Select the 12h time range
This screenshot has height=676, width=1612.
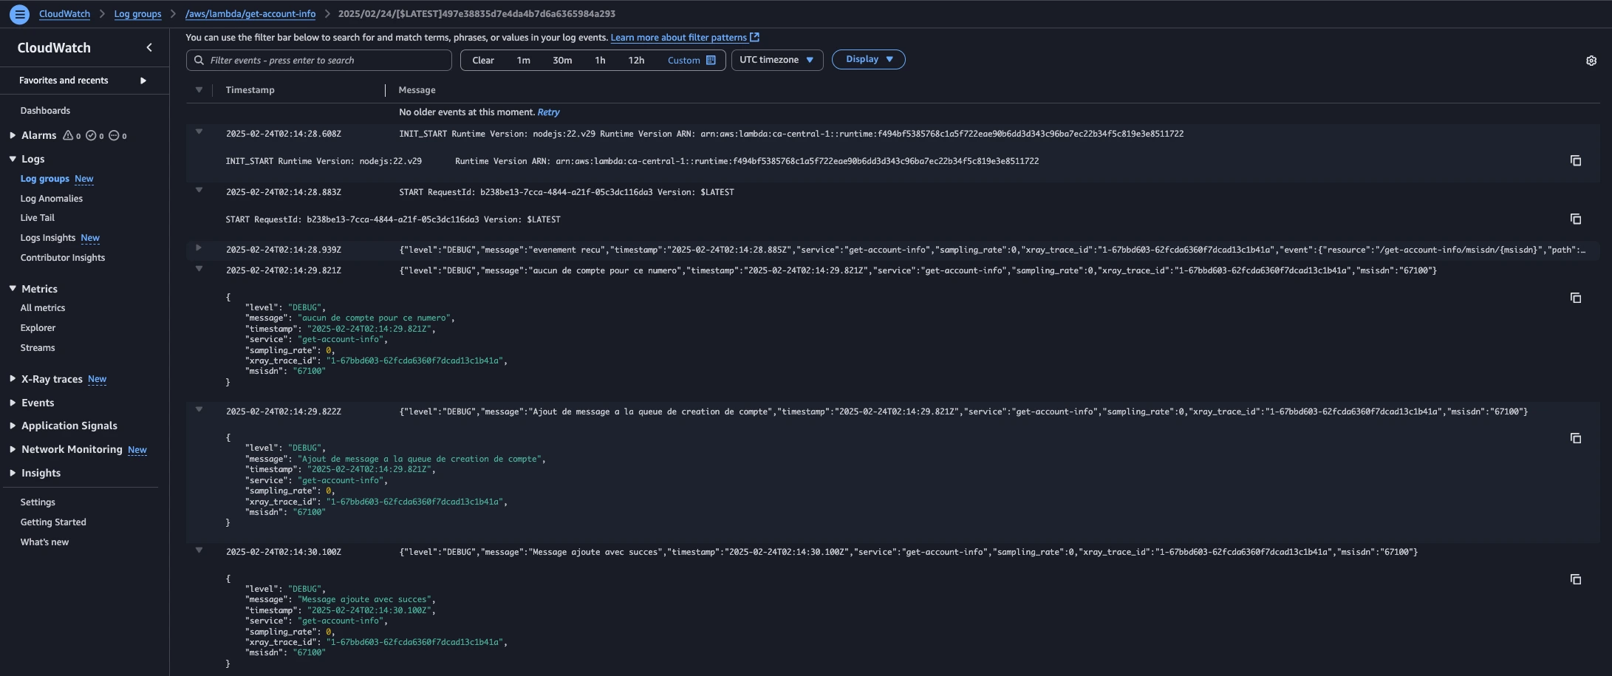tap(636, 61)
